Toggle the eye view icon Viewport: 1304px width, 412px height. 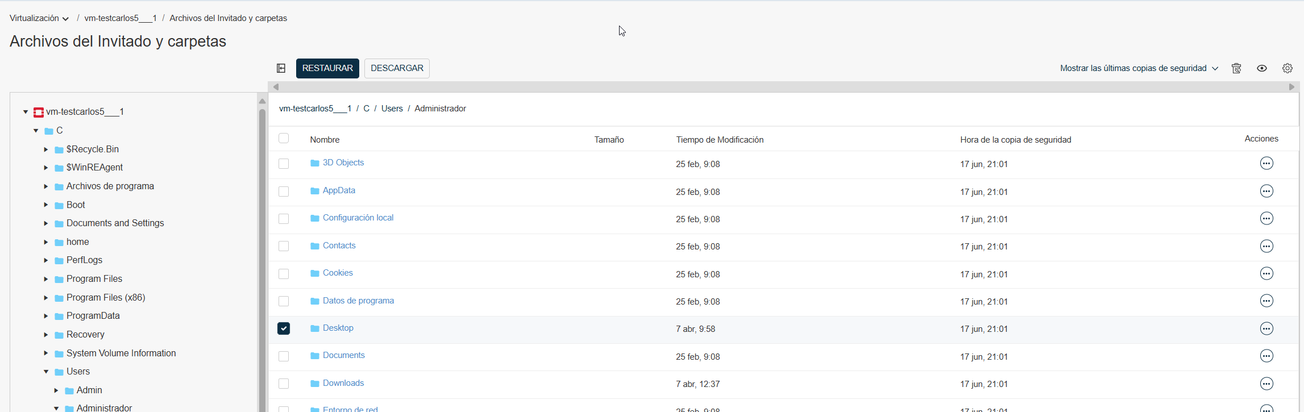point(1262,68)
